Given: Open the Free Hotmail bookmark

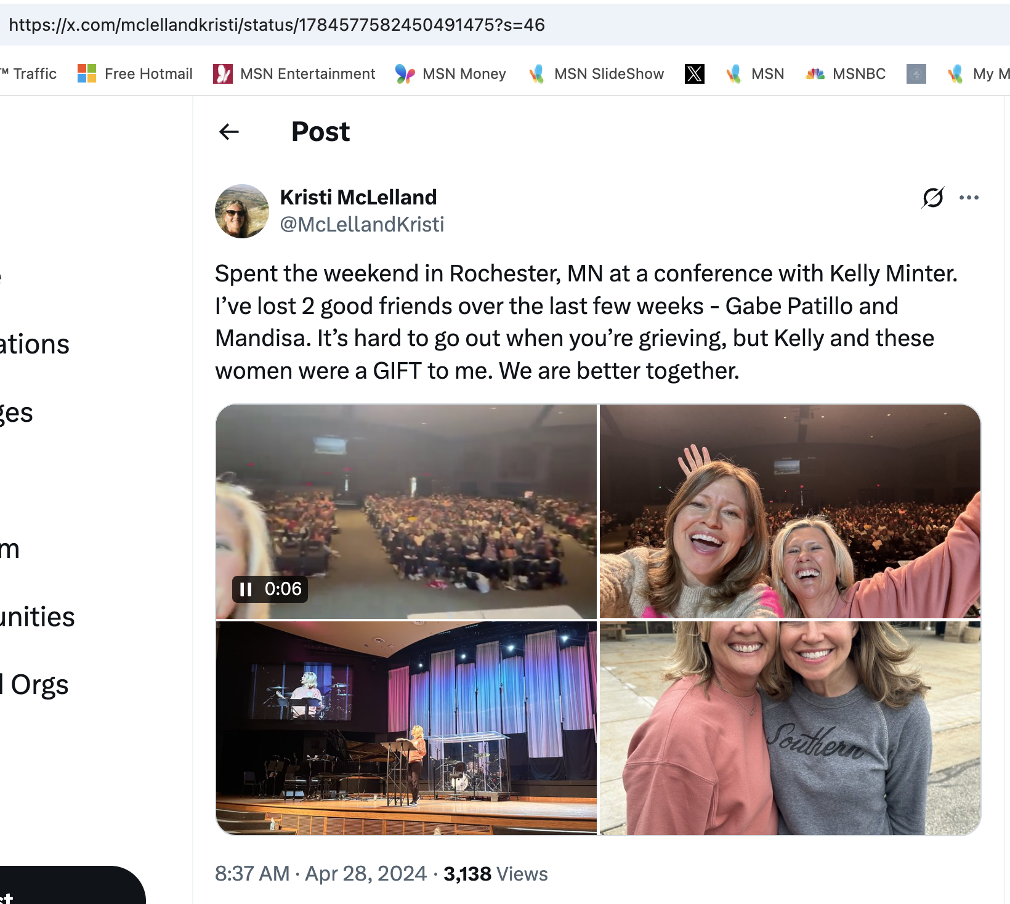Looking at the screenshot, I should pos(135,74).
